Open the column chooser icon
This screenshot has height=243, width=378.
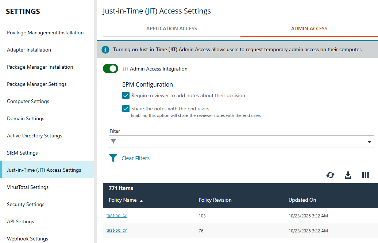point(366,175)
